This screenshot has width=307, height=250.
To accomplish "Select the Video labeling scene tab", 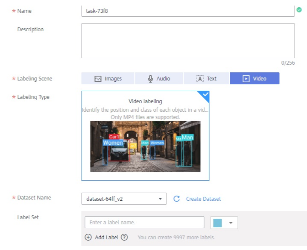I will (254, 78).
